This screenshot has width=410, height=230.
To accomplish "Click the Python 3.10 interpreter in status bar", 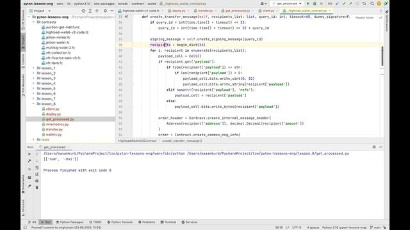I will click(344, 227).
